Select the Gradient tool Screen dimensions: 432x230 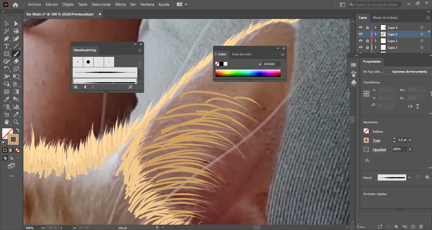[x=16, y=91]
